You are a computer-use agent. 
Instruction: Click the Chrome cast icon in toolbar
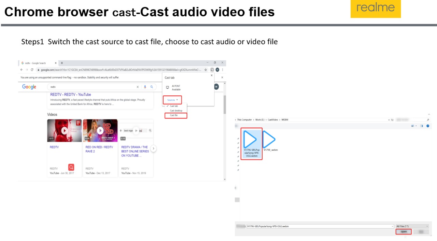pyautogui.click(x=212, y=70)
